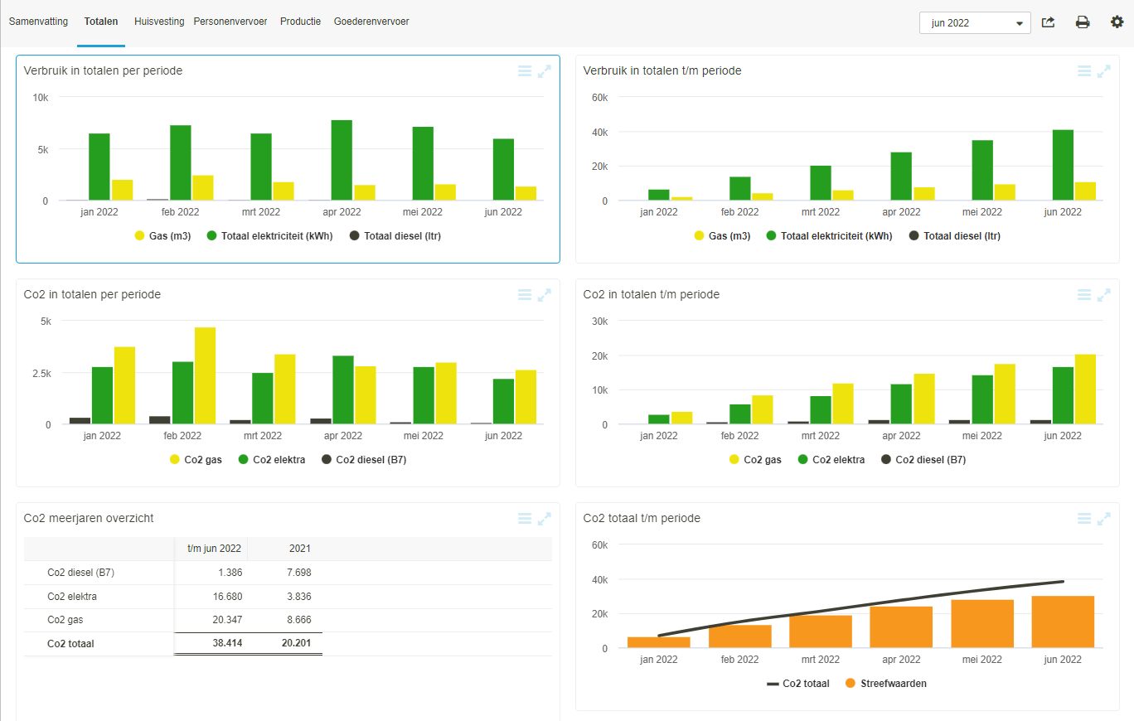The height and width of the screenshot is (721, 1134).
Task: Toggle 'Co2 totaal' line legend item
Action: 798,684
